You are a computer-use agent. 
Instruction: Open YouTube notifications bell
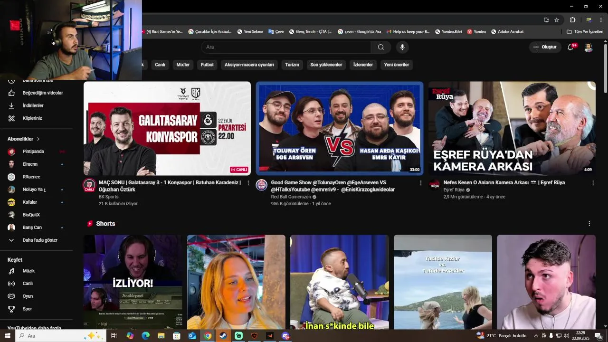[571, 47]
